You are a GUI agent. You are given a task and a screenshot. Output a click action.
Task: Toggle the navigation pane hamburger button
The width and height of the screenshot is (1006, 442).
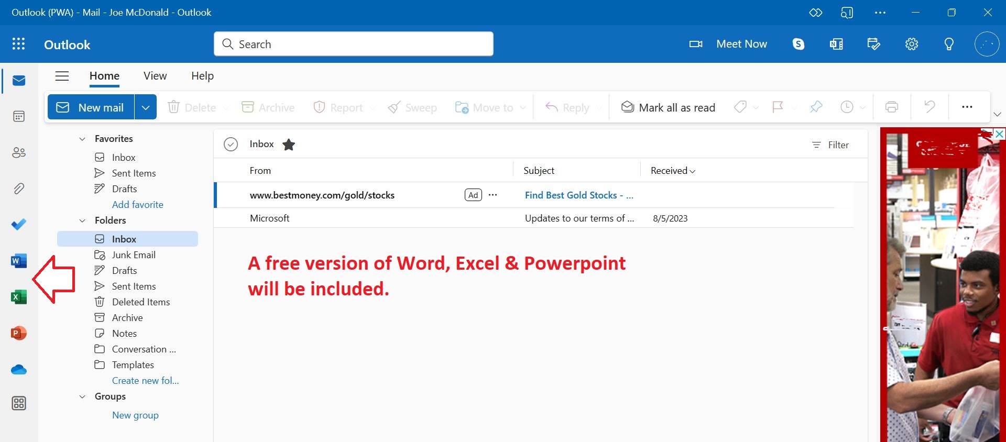click(62, 76)
